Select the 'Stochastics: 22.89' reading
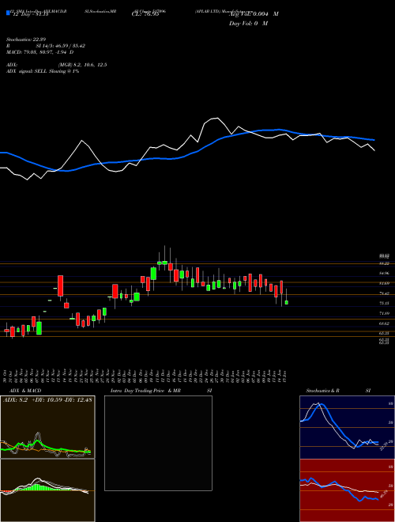 pos(26,40)
